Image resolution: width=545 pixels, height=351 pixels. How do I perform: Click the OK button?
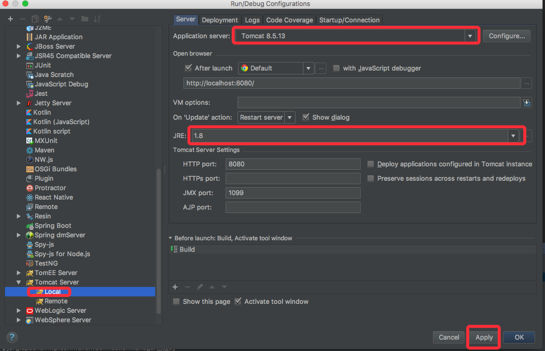click(519, 337)
